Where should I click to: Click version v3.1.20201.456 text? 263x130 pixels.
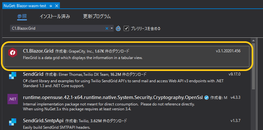pyautogui.click(x=228, y=51)
